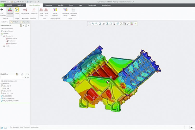The height and width of the screenshot is (130, 195).
Task: Collapse the Constraints node in the Simulation Tree
Action: [x=2, y=36]
